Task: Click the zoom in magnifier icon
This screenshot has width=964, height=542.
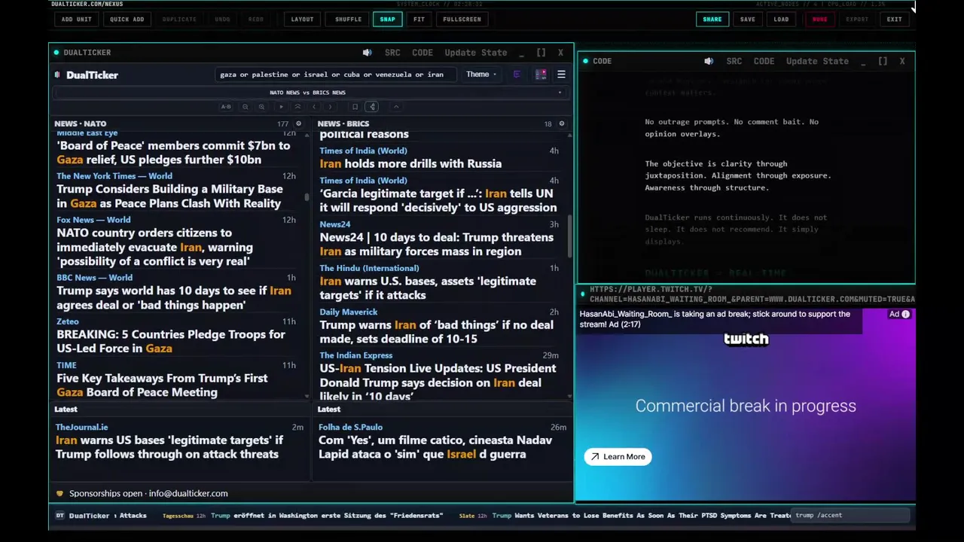Action: 261,107
